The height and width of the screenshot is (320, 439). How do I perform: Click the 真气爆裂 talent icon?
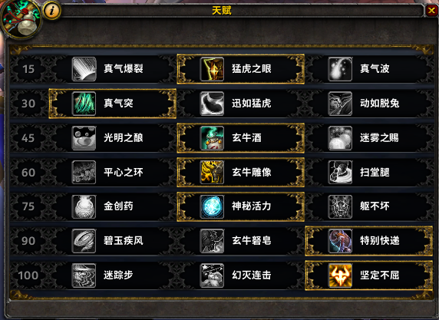click(84, 69)
